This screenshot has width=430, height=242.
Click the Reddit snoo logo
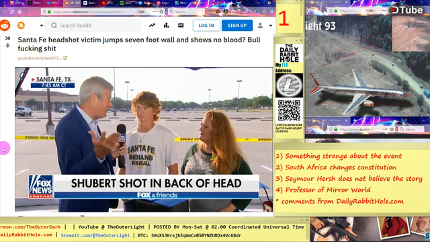point(5,26)
